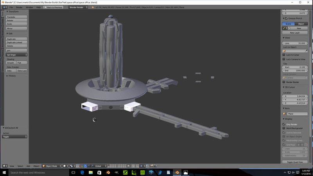Open the Action Toggle dropdown

14,136
